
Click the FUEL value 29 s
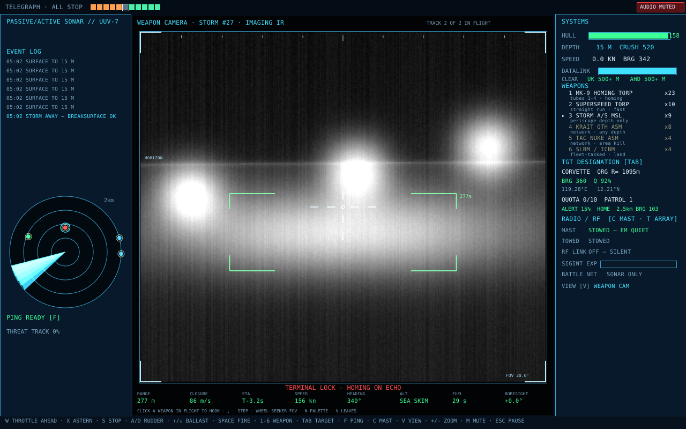point(459,401)
